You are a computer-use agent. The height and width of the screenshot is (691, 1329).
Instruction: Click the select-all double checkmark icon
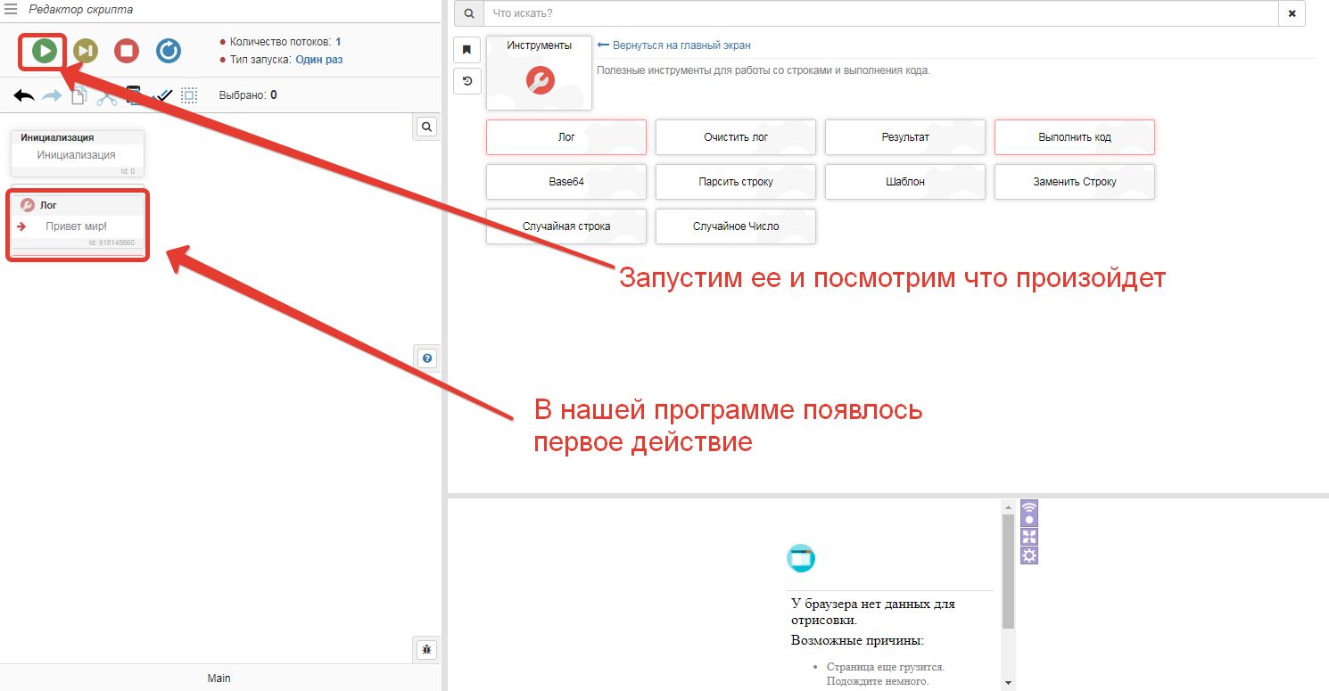[x=164, y=95]
